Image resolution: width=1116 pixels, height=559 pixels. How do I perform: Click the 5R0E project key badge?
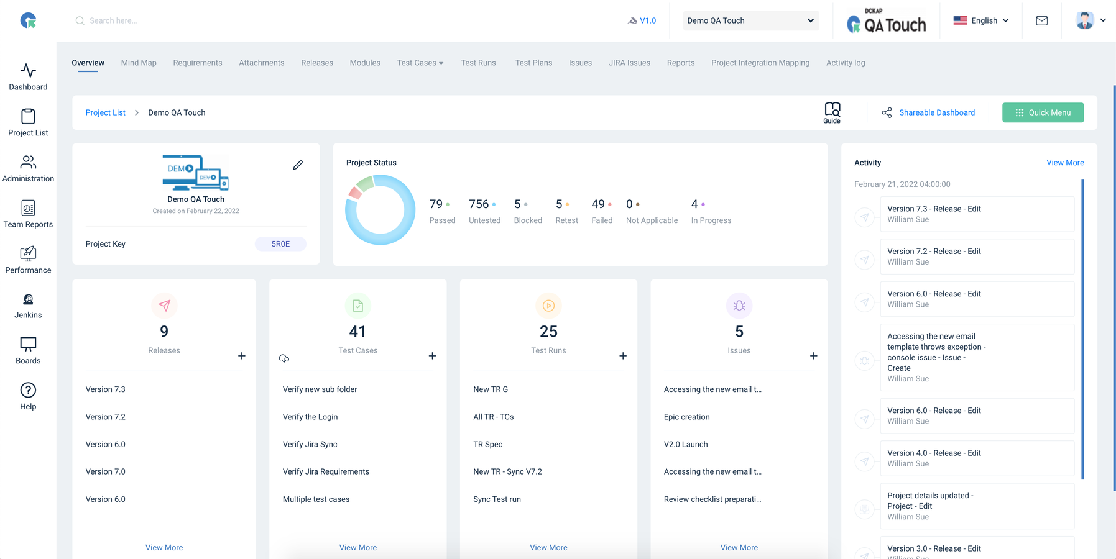tap(280, 244)
